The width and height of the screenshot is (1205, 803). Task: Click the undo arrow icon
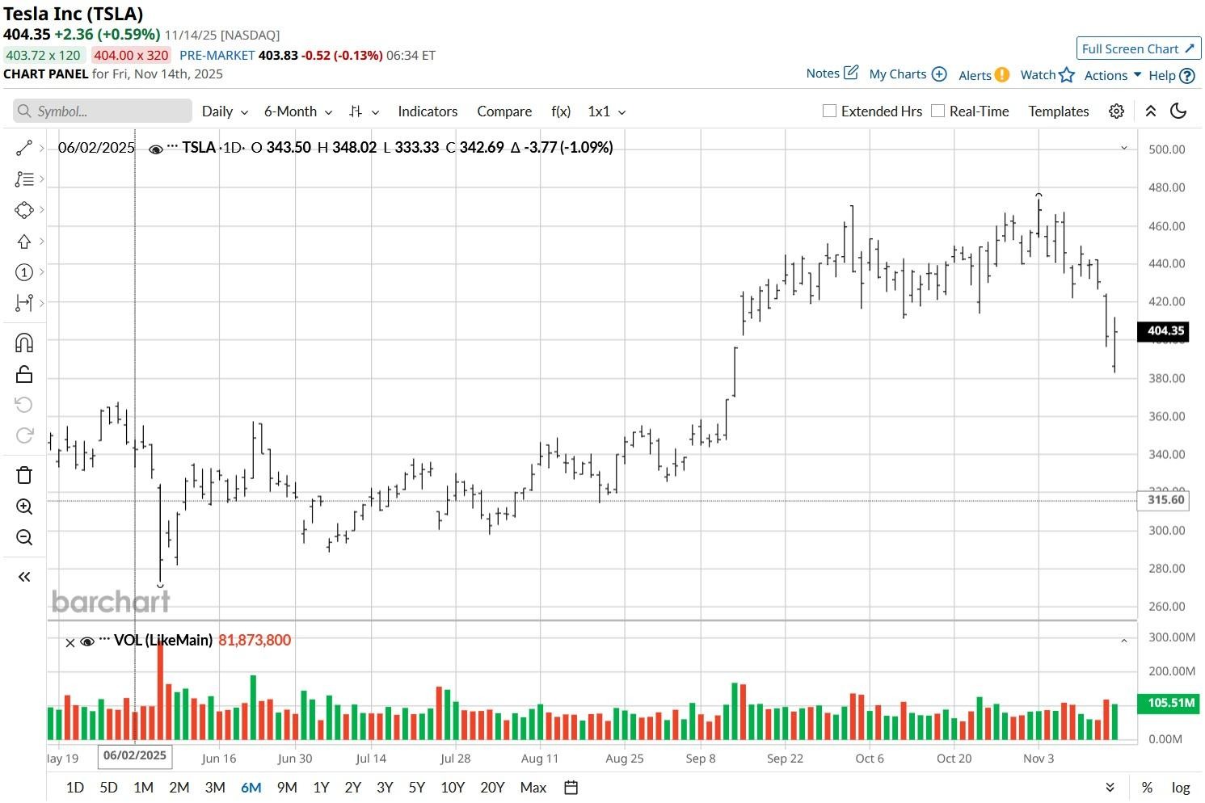click(x=24, y=404)
